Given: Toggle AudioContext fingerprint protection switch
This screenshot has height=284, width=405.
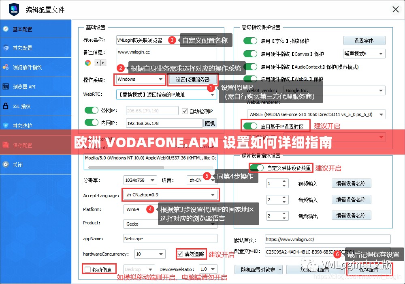Looking at the screenshot, I should 251,67.
